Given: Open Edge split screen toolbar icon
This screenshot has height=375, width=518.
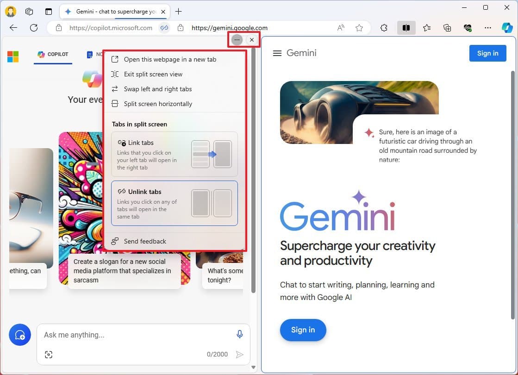Looking at the screenshot, I should 406,28.
